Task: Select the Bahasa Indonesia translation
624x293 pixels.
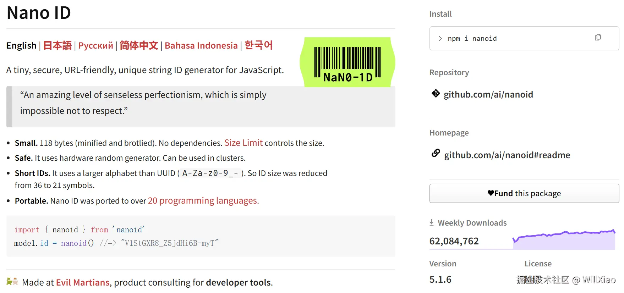Action: point(201,45)
